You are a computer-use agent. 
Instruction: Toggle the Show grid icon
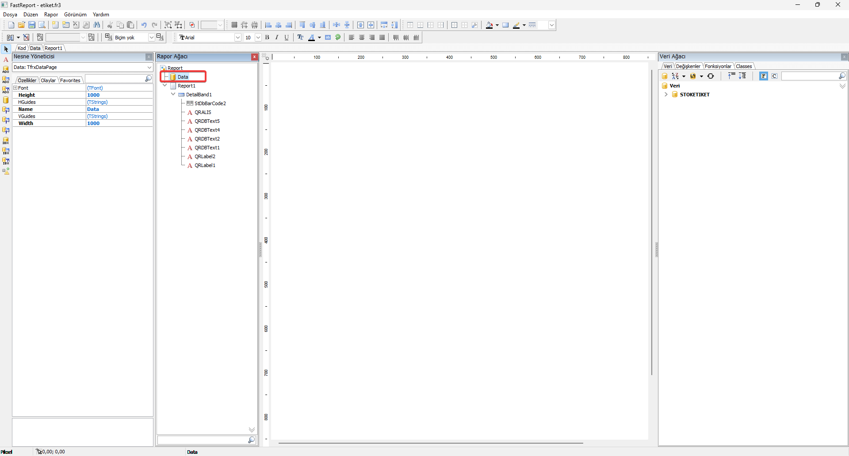234,25
